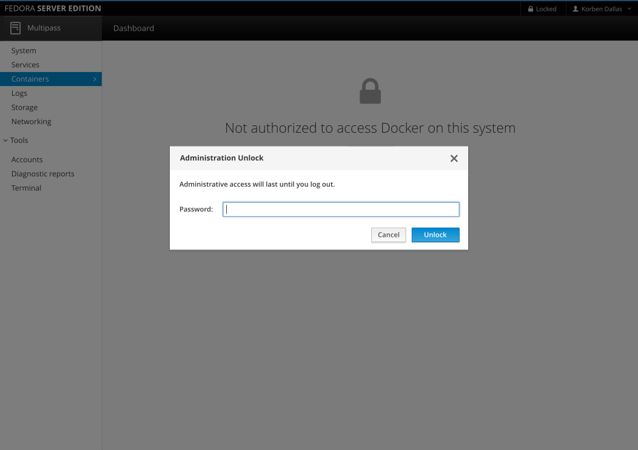Select Containers in the sidebar

[x=51, y=79]
